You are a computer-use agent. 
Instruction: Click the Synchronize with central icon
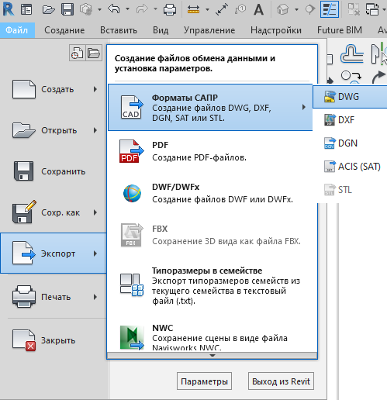(x=86, y=9)
